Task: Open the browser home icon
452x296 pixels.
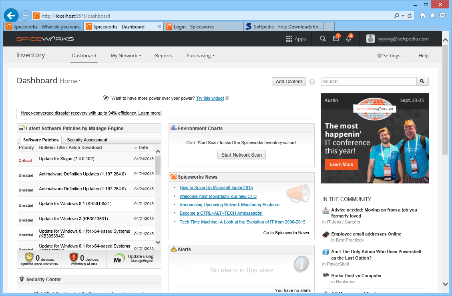Action: 423,16
